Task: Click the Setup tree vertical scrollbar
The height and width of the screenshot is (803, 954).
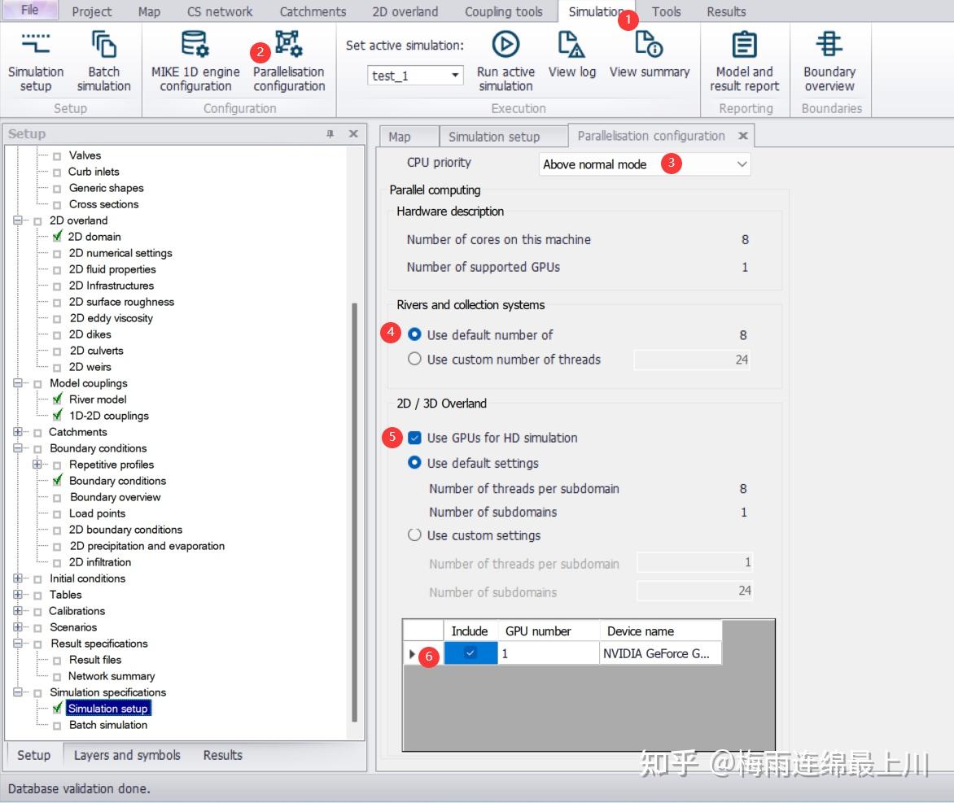Action: coord(355,511)
